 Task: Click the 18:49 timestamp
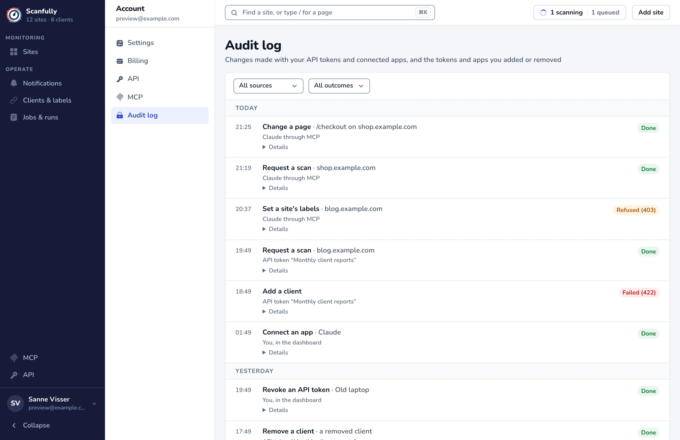click(243, 291)
